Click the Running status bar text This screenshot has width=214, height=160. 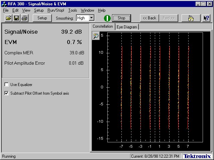[9, 156]
